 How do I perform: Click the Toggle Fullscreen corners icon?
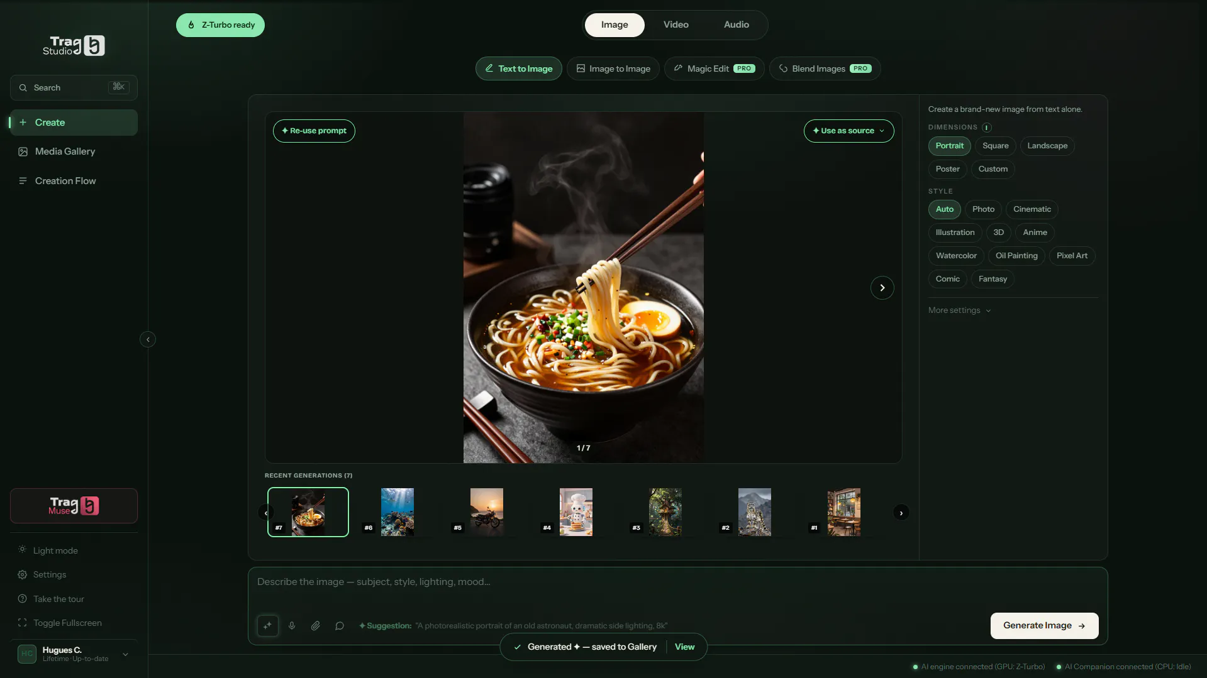click(23, 623)
